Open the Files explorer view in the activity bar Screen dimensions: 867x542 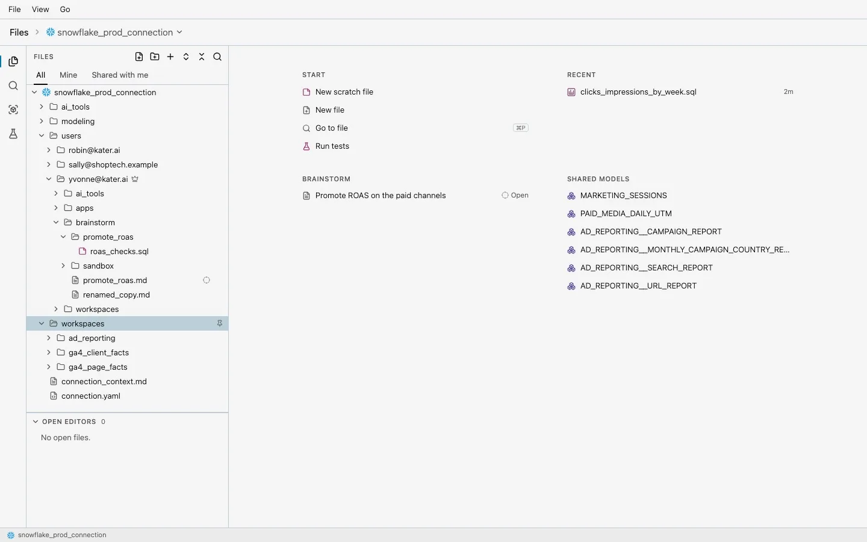pos(13,61)
